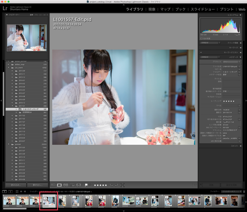The width and height of the screenshot is (247, 212).
Task: Toggle filter lock switch at filmstrip
Action: pyautogui.click(x=244, y=191)
